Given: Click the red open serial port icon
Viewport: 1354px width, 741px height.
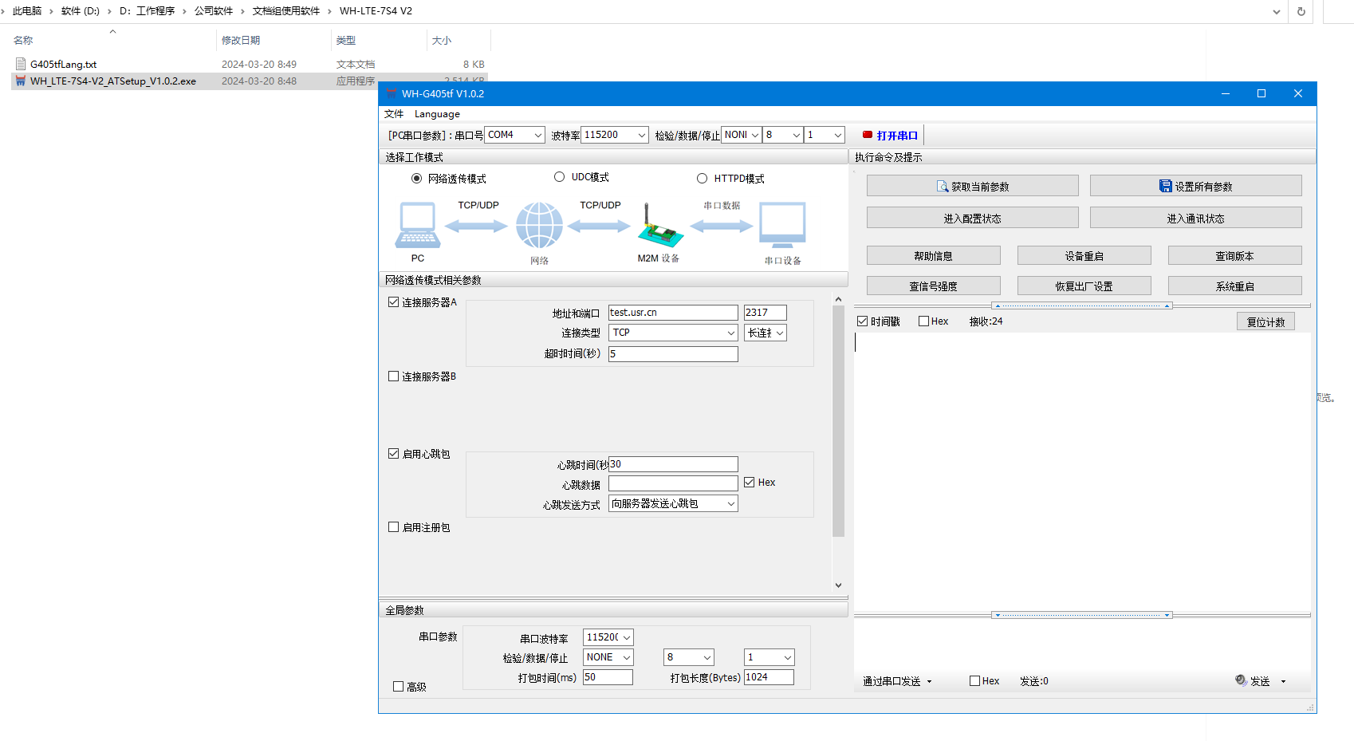Looking at the screenshot, I should point(868,135).
